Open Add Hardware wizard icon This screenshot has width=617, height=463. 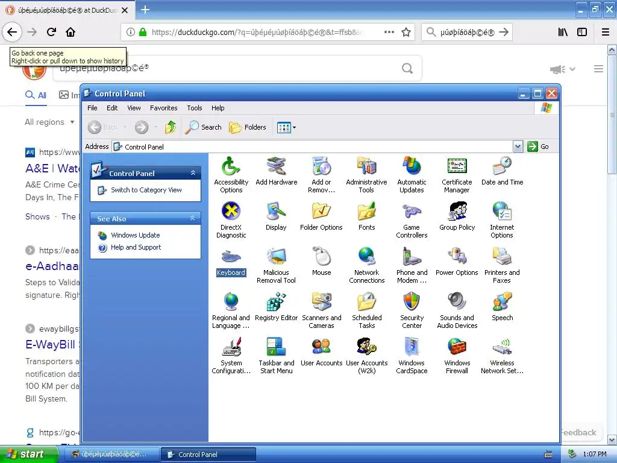pos(276,171)
